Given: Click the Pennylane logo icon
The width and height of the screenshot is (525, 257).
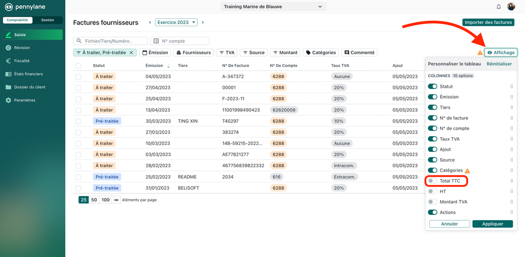Looking at the screenshot, I should point(9,7).
